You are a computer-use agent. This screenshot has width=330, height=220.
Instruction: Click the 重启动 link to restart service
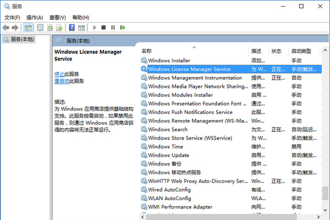[x=62, y=81]
